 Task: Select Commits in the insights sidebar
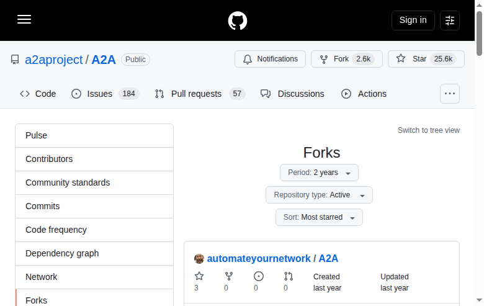point(94,206)
